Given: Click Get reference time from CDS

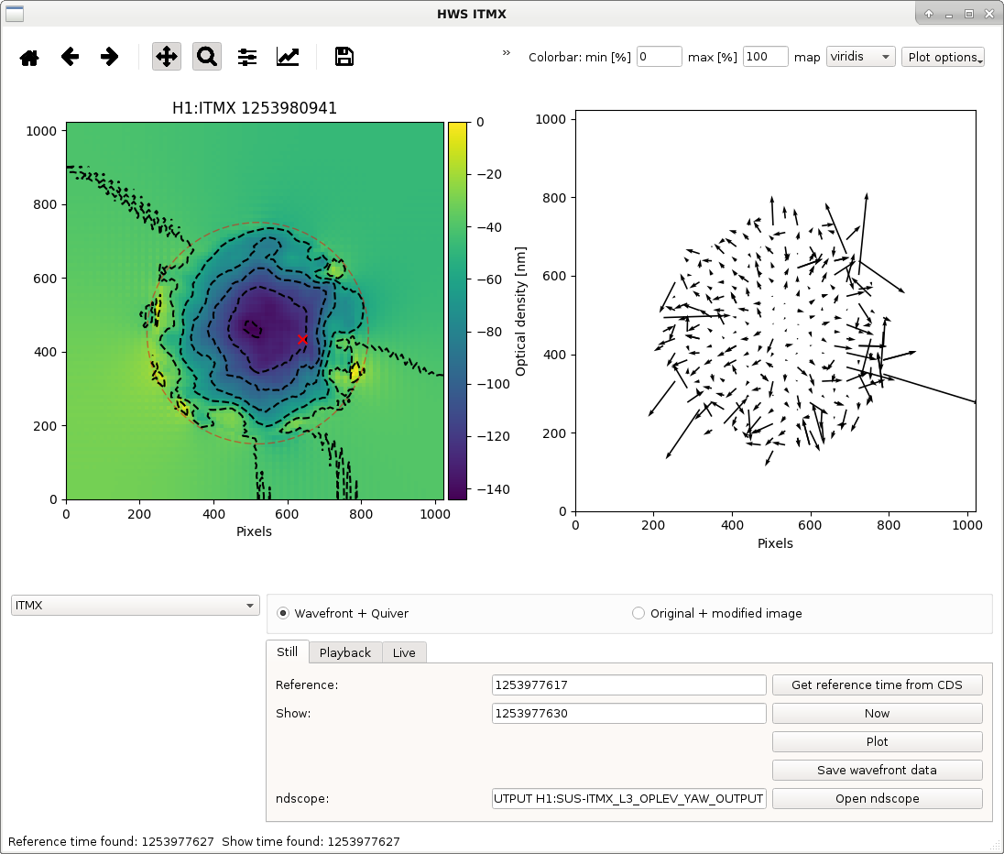Looking at the screenshot, I should click(878, 684).
